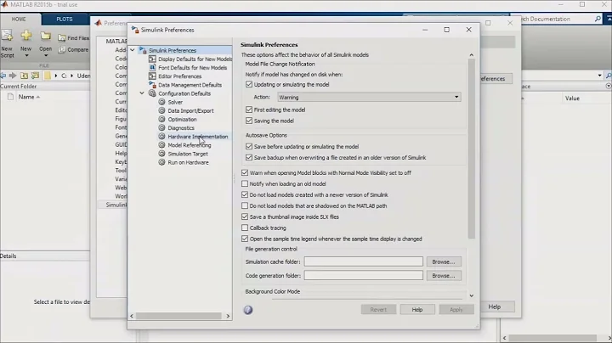
Task: Click the up one folder icon in MATLAB
Action: pos(24,76)
